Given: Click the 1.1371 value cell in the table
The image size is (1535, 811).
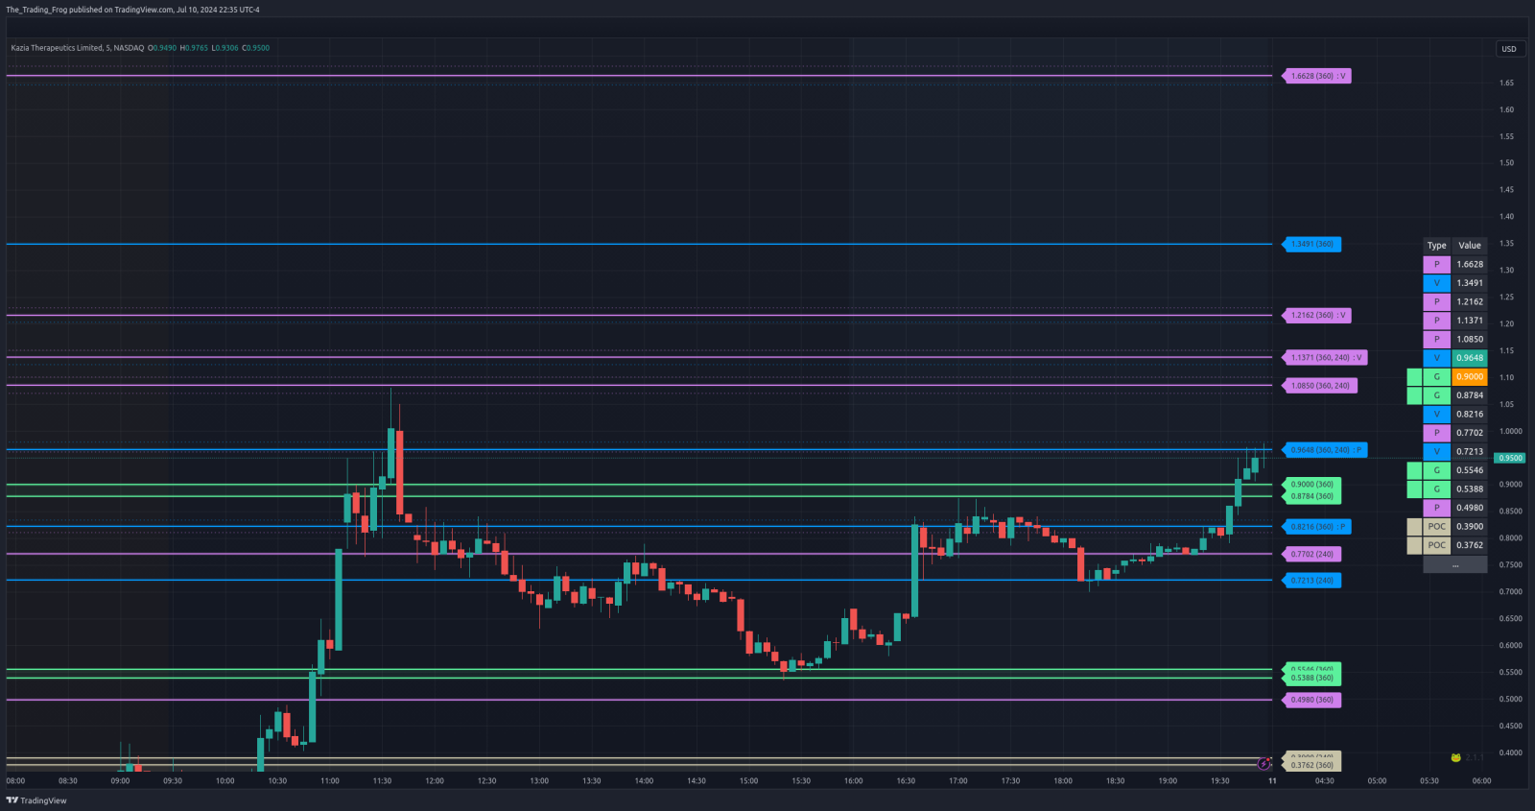Looking at the screenshot, I should coord(1470,321).
